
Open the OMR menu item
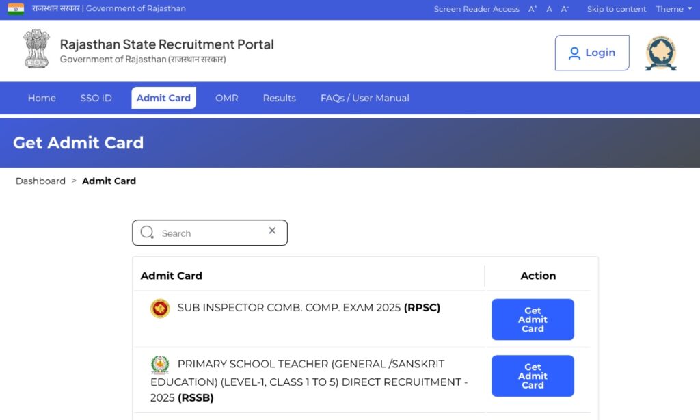coord(226,98)
